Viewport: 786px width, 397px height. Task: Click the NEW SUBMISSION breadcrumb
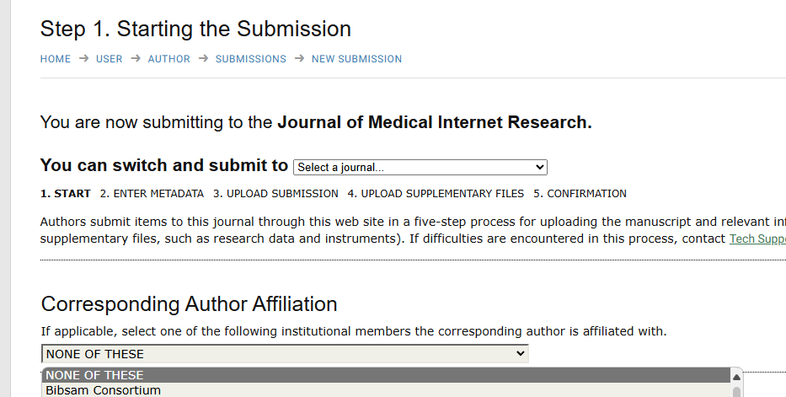[x=356, y=59]
